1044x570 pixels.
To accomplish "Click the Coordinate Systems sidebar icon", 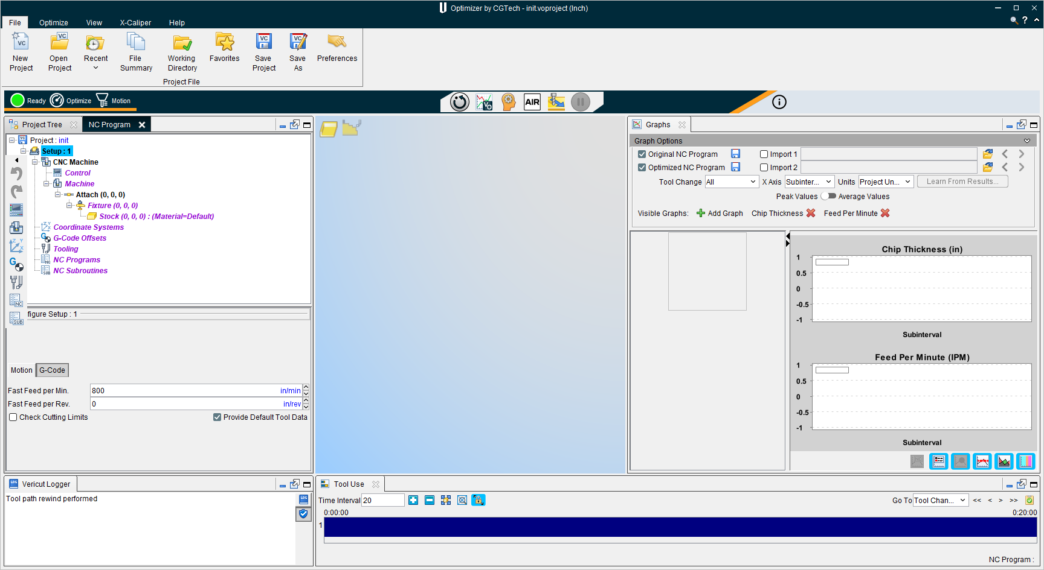I will pos(16,246).
